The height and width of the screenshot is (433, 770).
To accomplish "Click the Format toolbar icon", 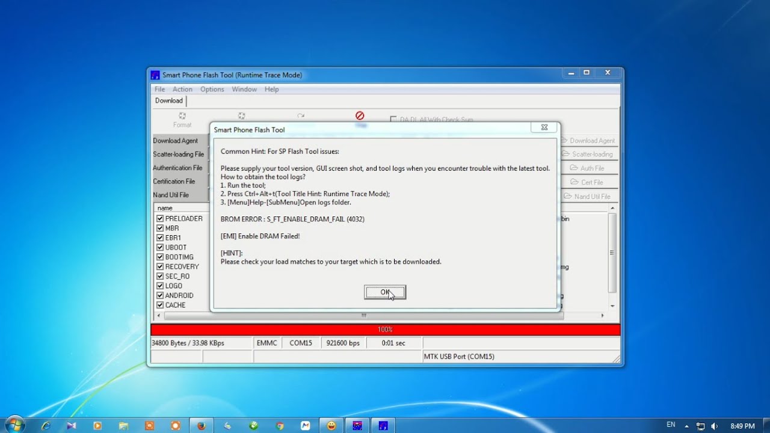I will pyautogui.click(x=182, y=115).
